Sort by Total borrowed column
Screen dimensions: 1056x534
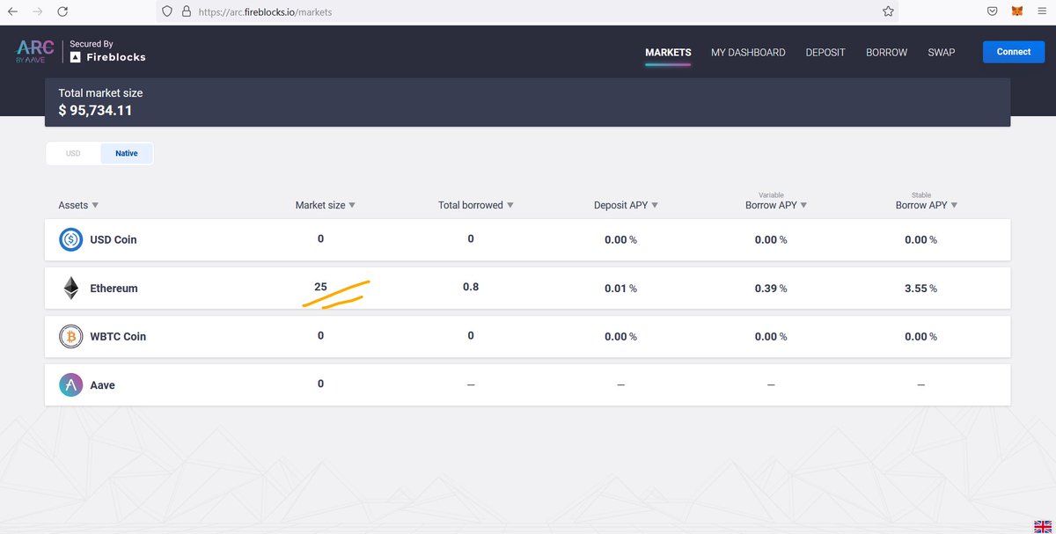476,205
